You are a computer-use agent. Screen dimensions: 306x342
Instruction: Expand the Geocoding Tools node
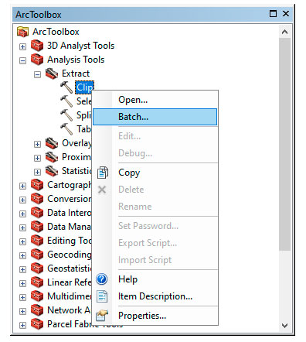[x=22, y=255]
